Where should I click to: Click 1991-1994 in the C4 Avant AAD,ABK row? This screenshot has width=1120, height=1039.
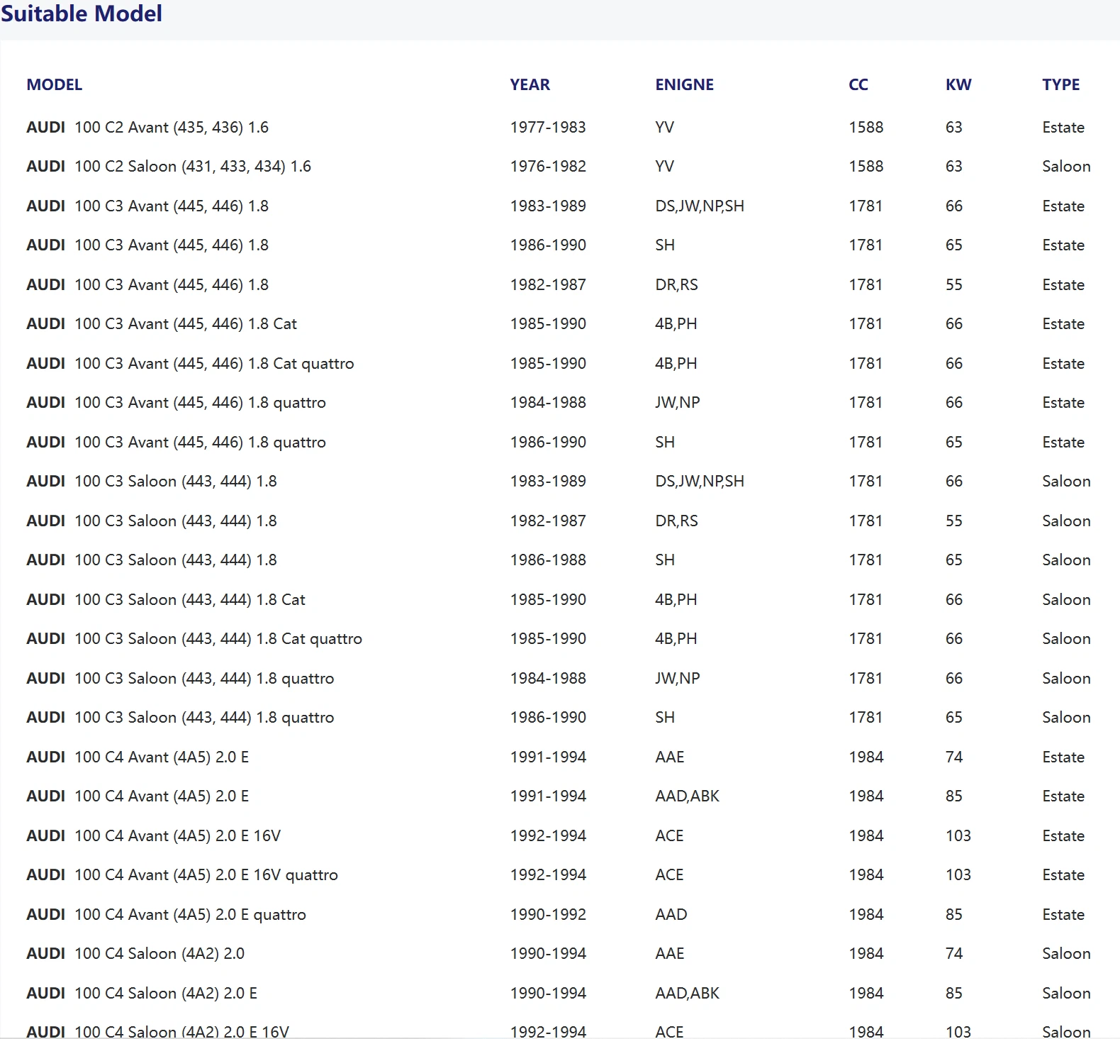point(548,796)
